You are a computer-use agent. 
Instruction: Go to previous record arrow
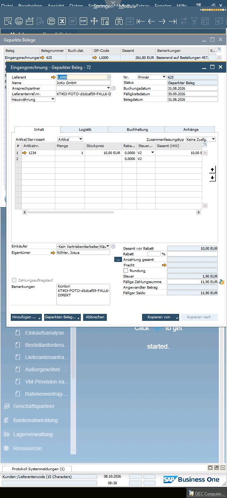tap(151, 21)
